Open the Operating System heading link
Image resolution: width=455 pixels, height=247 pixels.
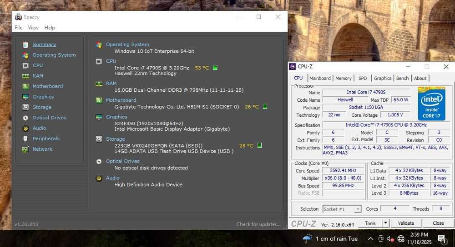tap(127, 44)
